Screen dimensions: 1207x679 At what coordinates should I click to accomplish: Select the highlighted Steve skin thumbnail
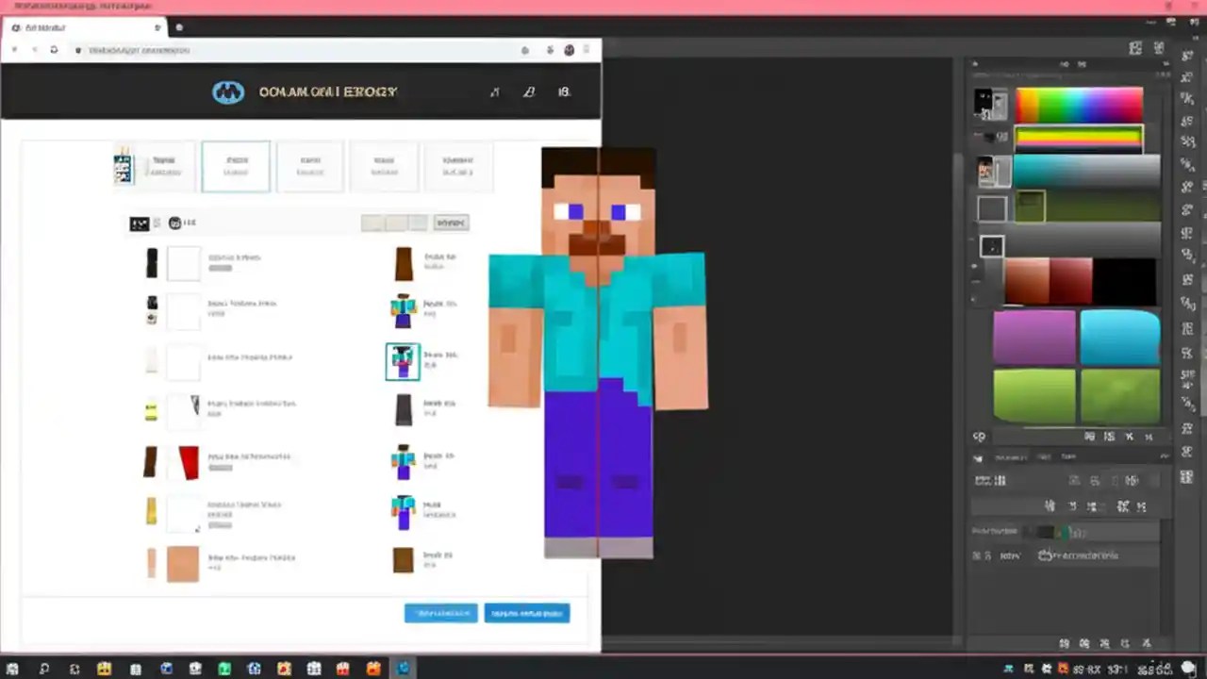[x=403, y=361]
